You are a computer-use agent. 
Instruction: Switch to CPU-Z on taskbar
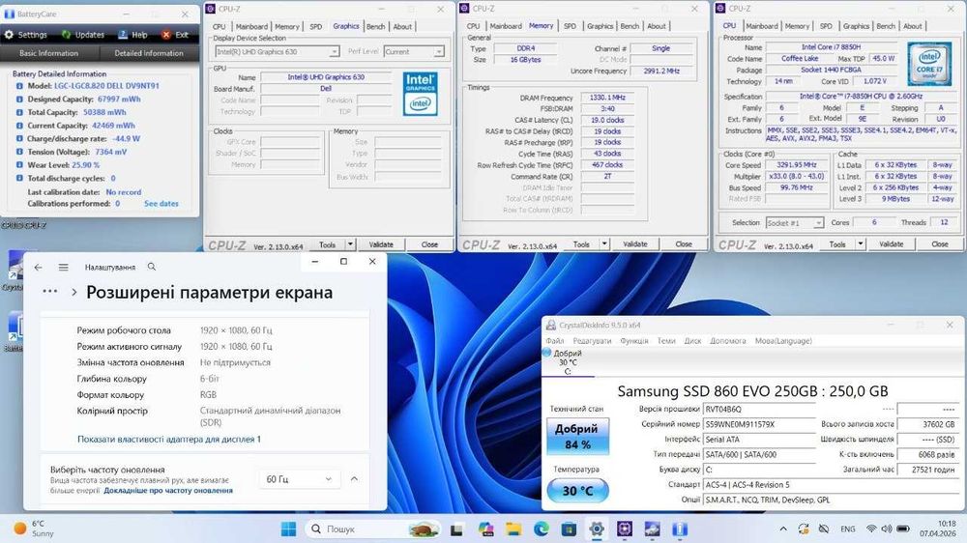click(625, 529)
